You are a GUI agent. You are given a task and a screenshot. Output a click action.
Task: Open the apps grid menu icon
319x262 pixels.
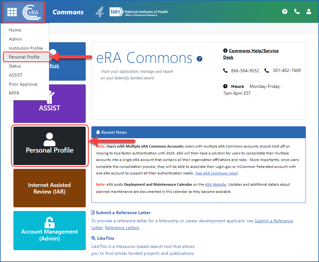tap(12, 12)
